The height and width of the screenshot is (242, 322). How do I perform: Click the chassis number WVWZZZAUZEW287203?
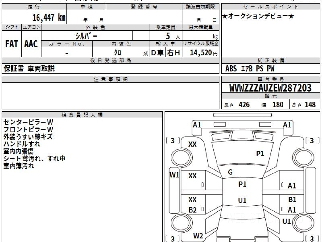[x=270, y=88]
